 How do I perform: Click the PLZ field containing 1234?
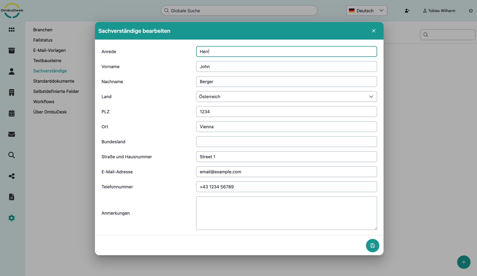click(287, 112)
